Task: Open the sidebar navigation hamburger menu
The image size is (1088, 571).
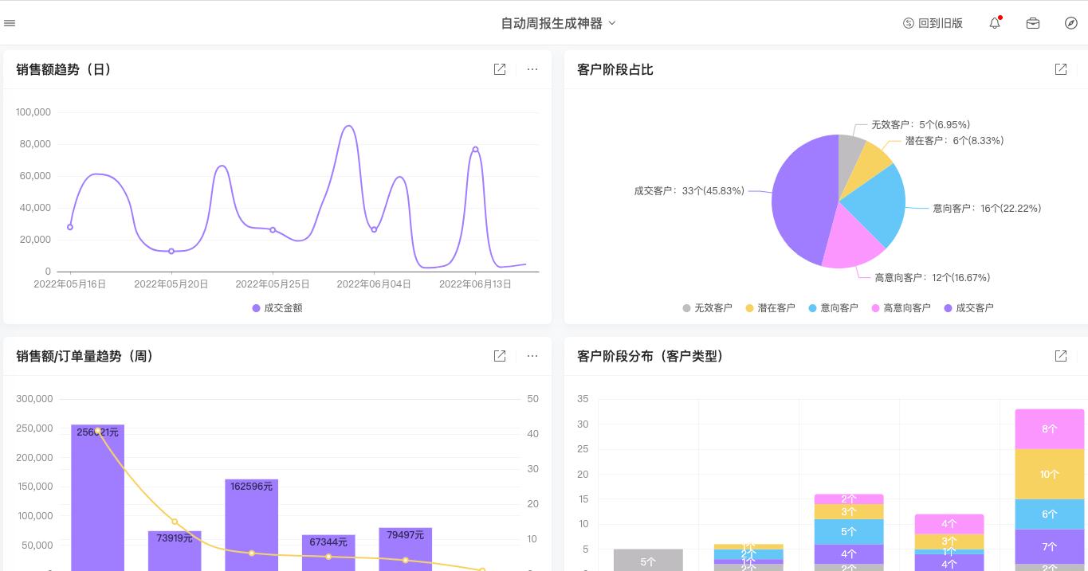Action: pyautogui.click(x=10, y=22)
